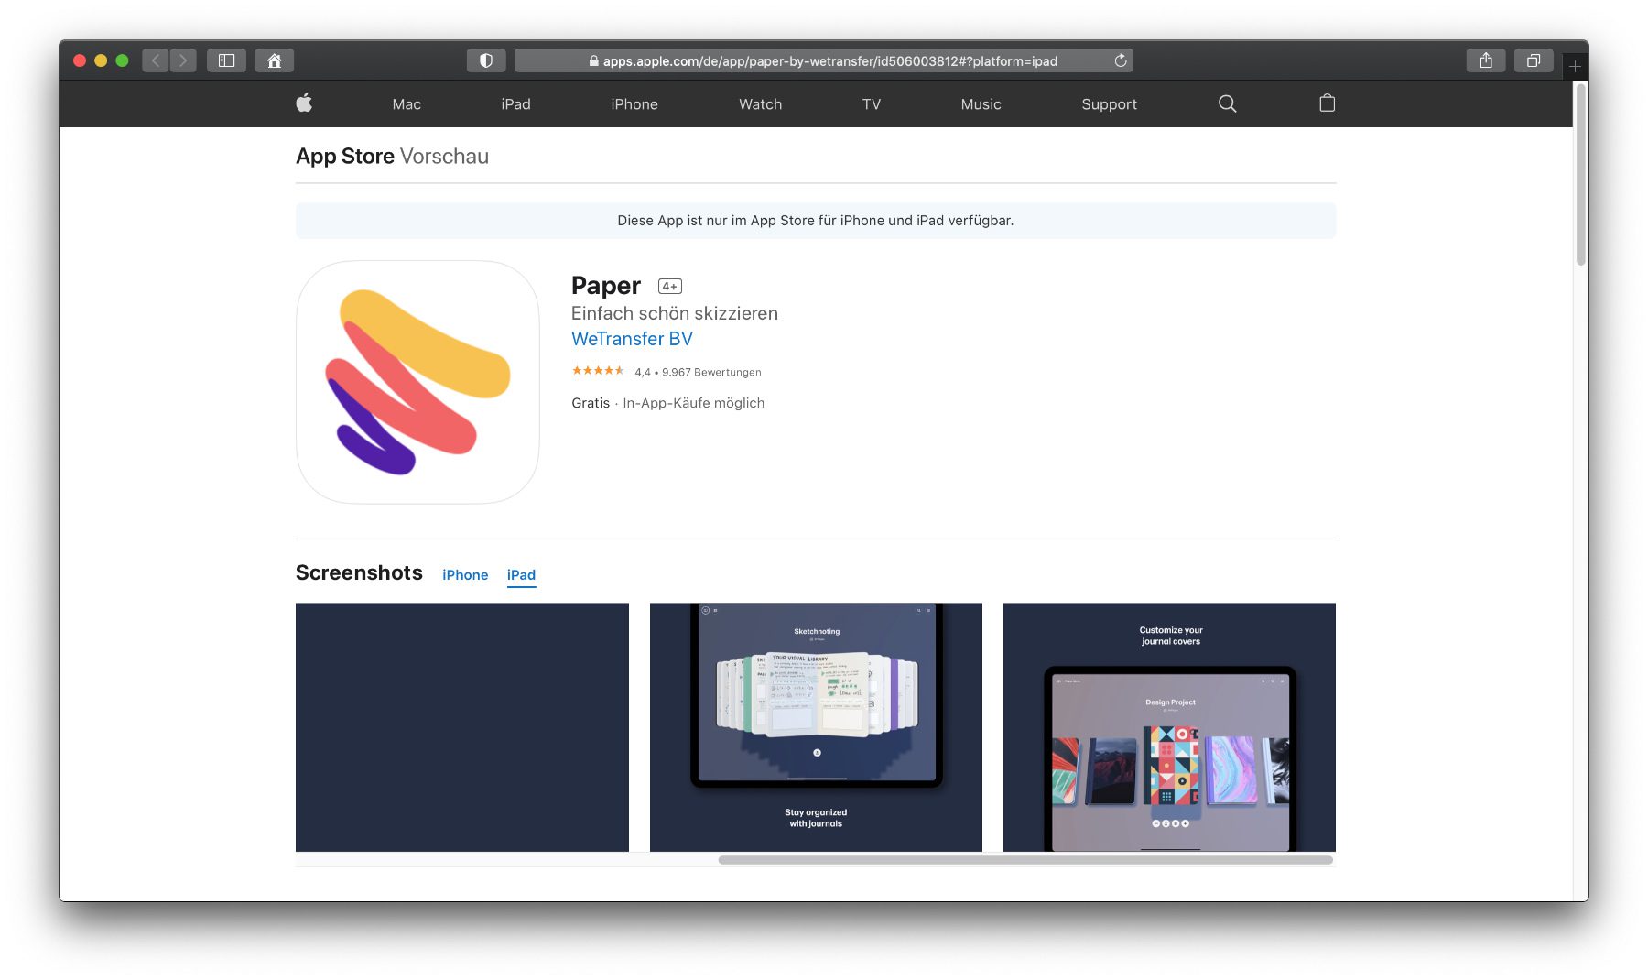Open the shopping bag icon
Viewport: 1648px width, 980px height.
click(x=1327, y=103)
